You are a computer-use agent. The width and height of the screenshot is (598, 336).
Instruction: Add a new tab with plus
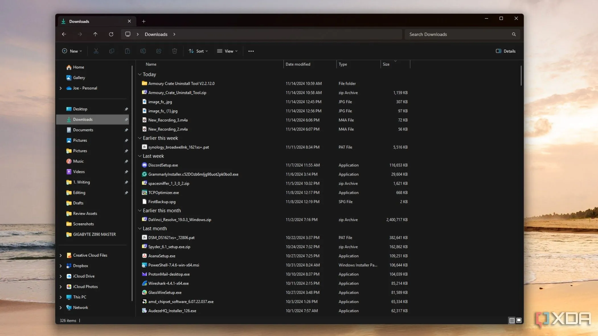pyautogui.click(x=144, y=21)
